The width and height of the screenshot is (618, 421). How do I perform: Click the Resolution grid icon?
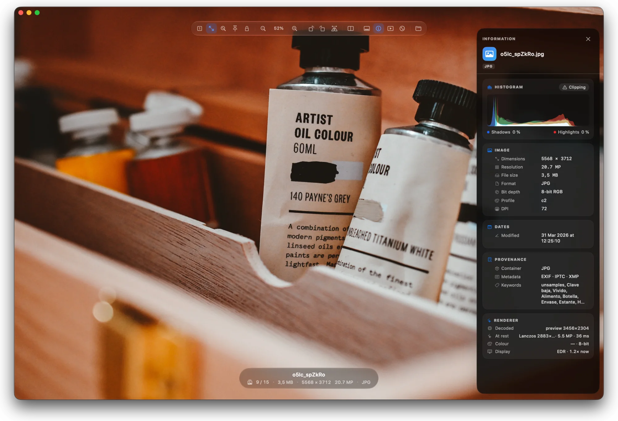[x=497, y=167]
